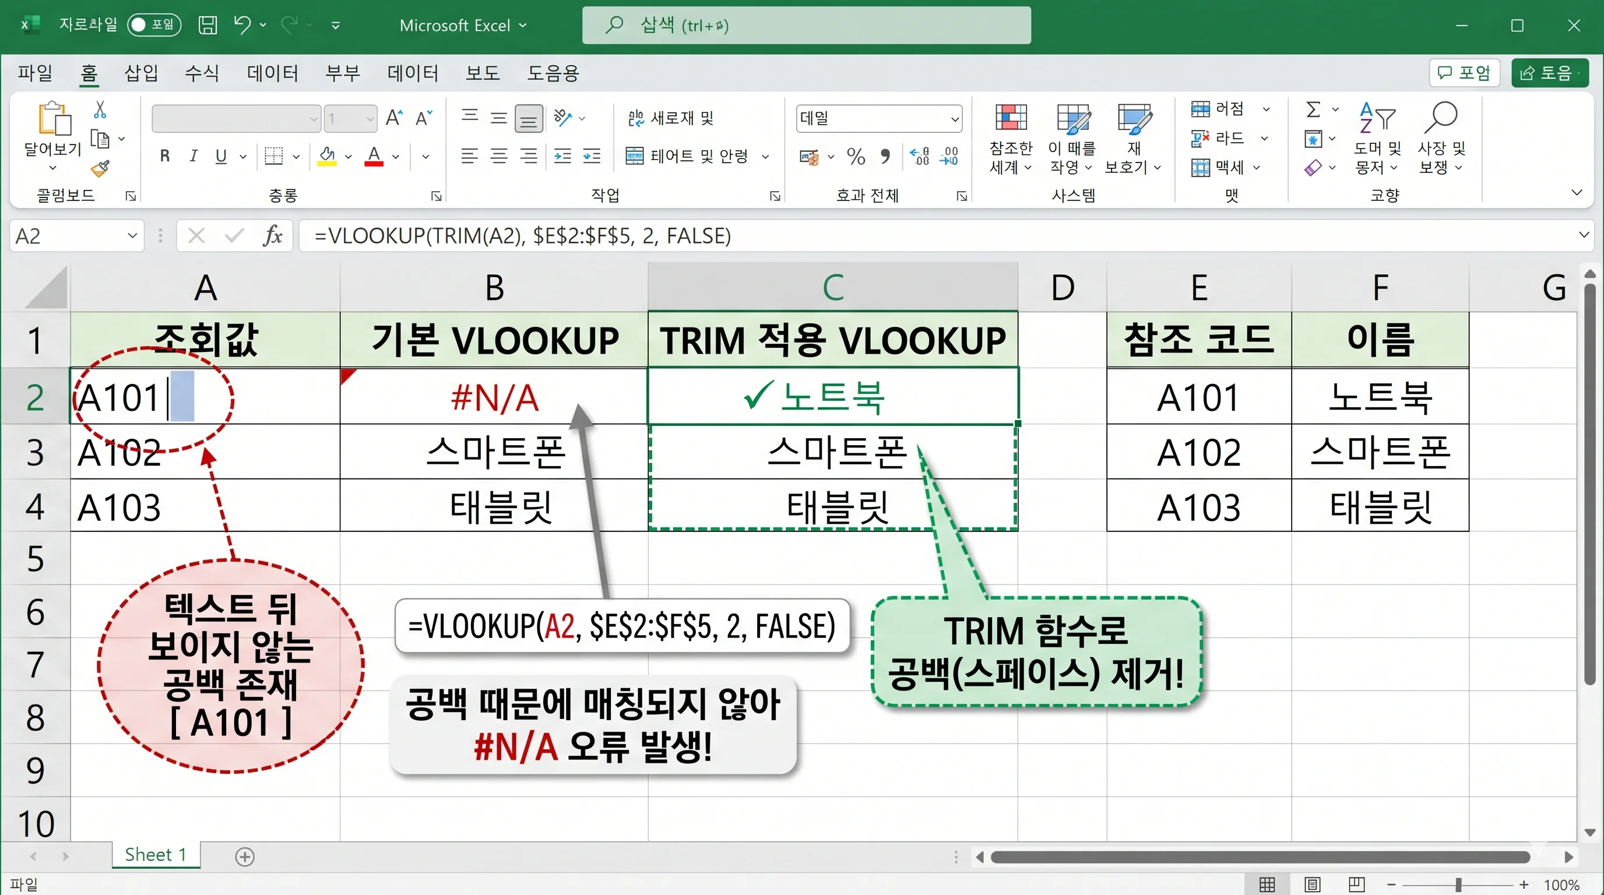Click the merge and center button
1604x895 pixels.
click(x=687, y=156)
